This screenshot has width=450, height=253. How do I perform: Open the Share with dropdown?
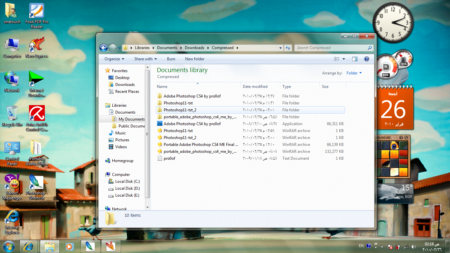click(x=145, y=59)
